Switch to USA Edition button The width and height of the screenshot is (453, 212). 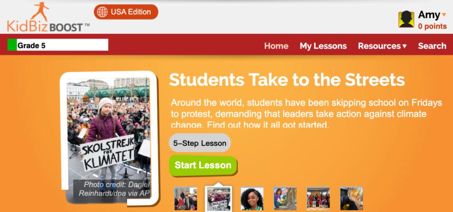126,12
